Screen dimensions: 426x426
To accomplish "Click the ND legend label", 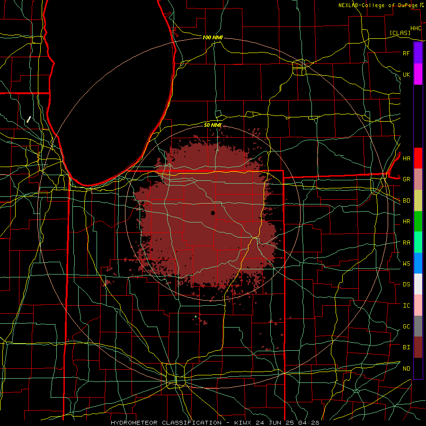I will tap(406, 369).
